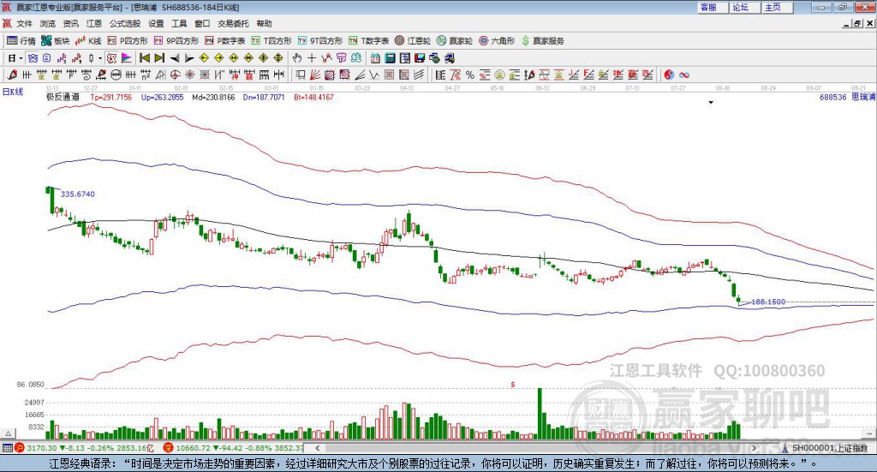Open the T数字表 tool
Image resolution: width=877 pixels, height=472 pixels.
click(x=368, y=41)
